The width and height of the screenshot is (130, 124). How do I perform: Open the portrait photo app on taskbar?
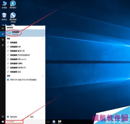click(60, 121)
